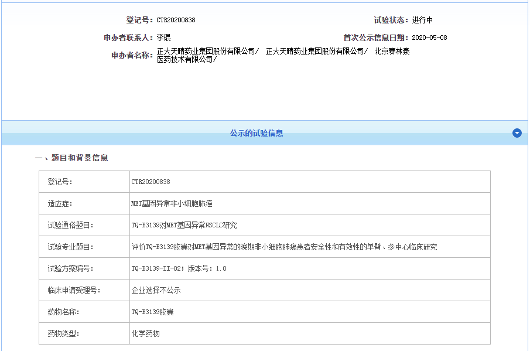Click the 适应症 row label
Viewport: 530px width, 351px height.
coord(60,203)
